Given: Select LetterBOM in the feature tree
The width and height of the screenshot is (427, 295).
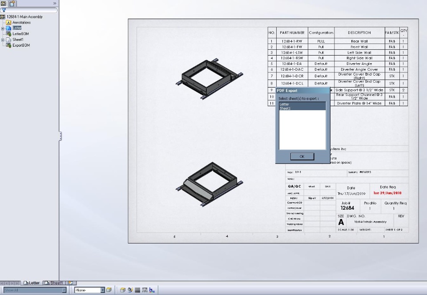Looking at the screenshot, I should pos(21,34).
